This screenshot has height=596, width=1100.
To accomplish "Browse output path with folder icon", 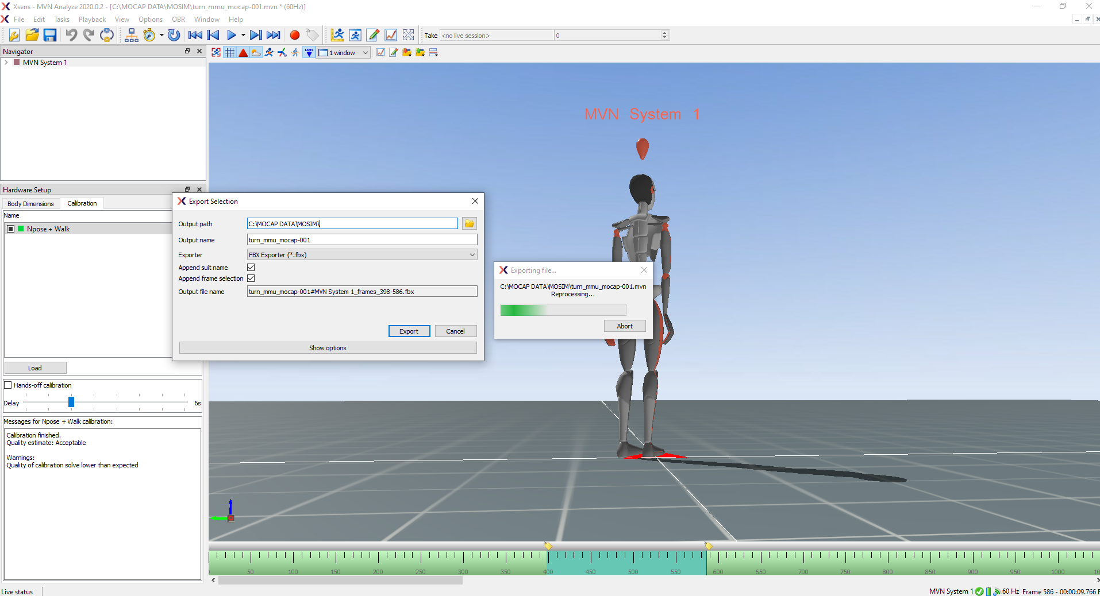I will (470, 224).
